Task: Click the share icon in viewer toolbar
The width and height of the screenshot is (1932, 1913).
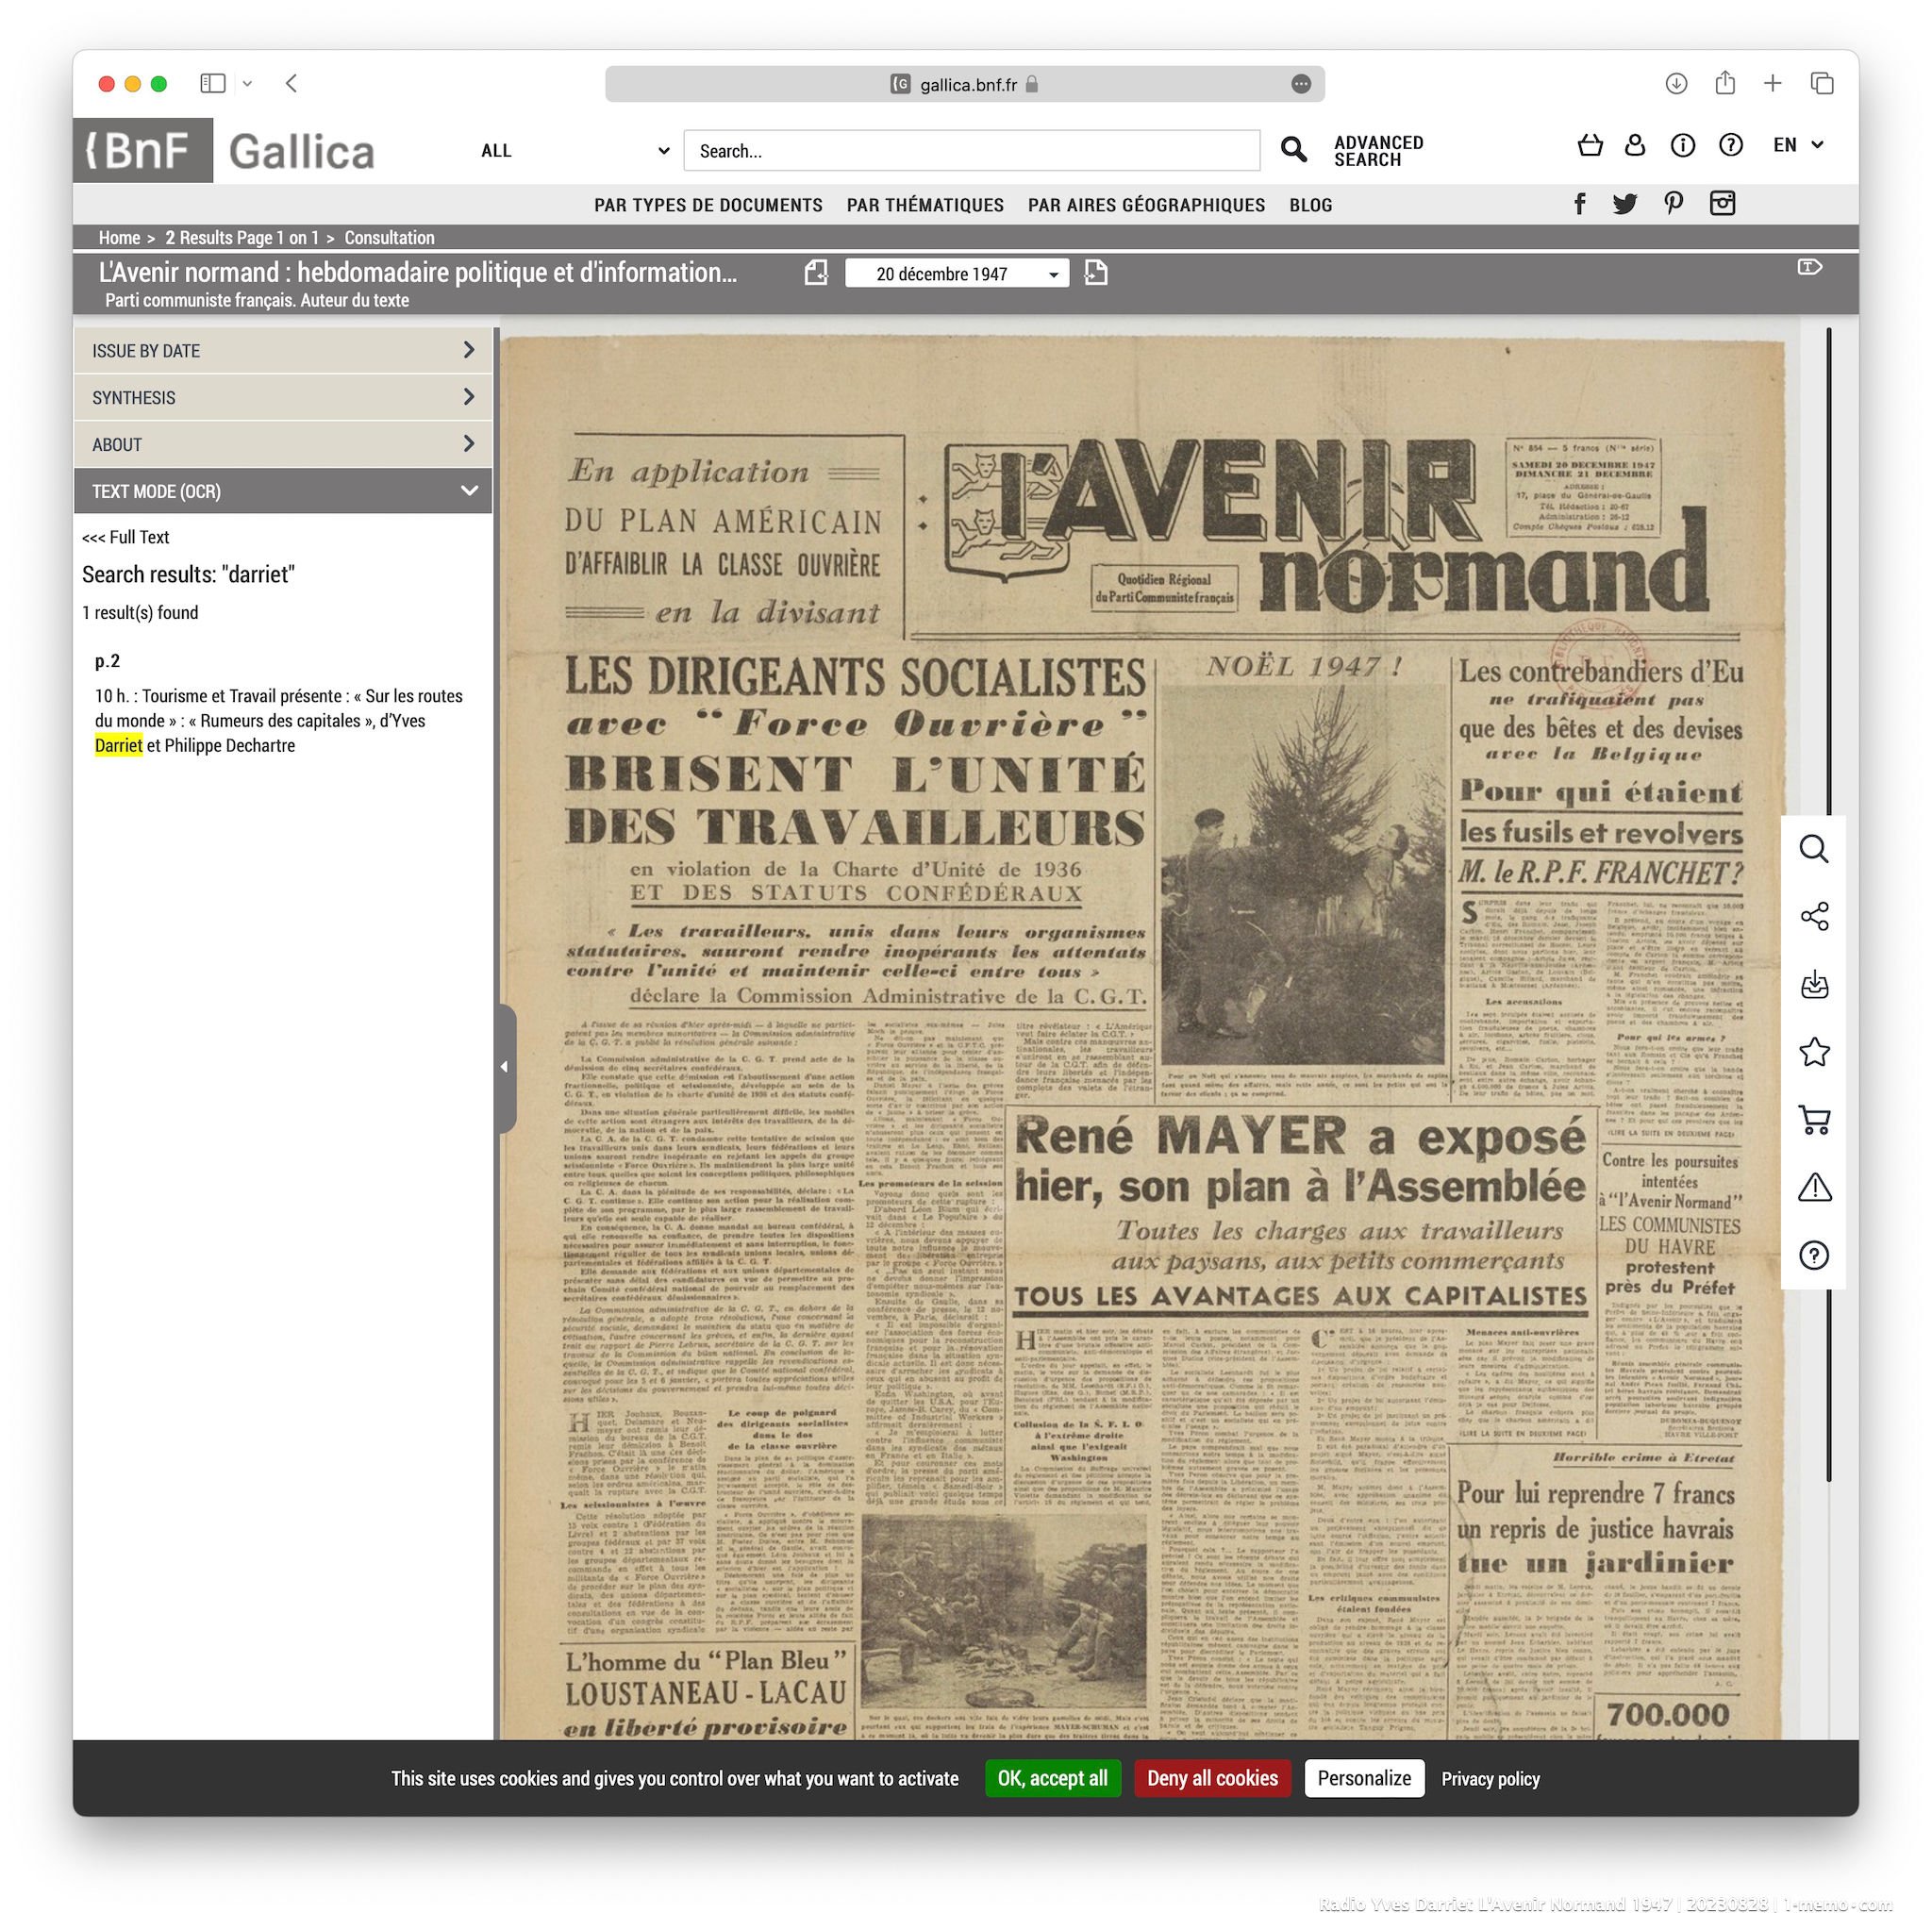Action: click(1813, 916)
